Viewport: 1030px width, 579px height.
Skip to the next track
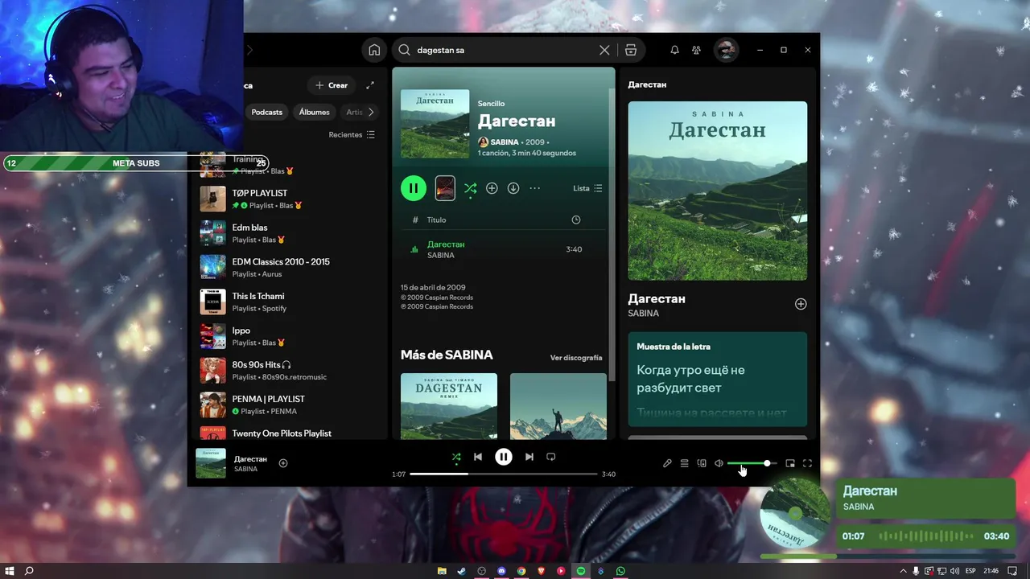click(x=529, y=457)
